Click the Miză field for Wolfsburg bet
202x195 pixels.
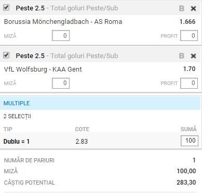(61, 83)
